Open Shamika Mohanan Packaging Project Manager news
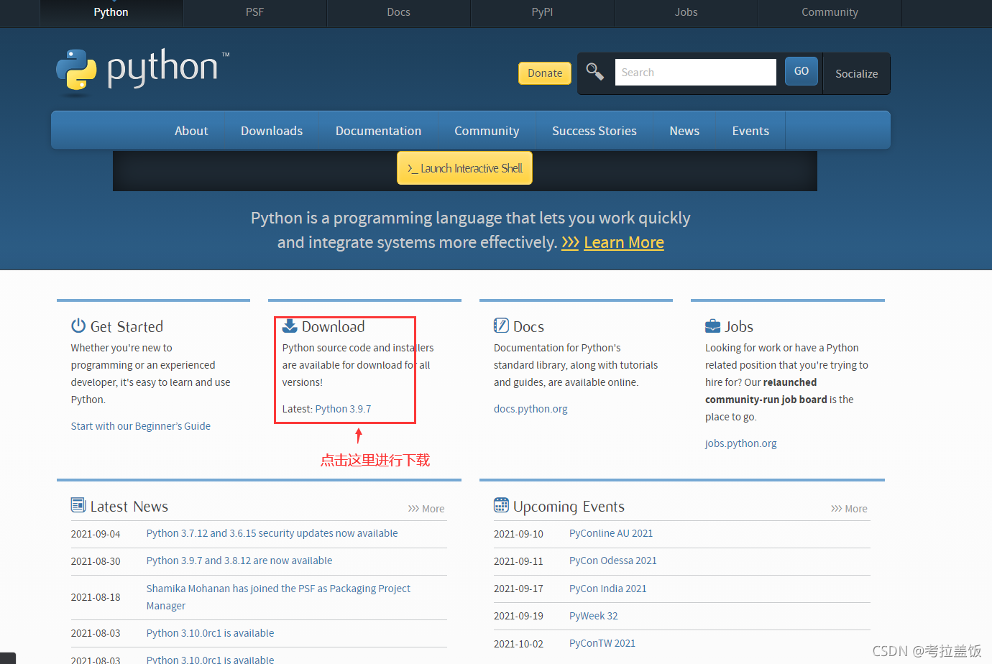The height and width of the screenshot is (664, 992). [x=278, y=597]
